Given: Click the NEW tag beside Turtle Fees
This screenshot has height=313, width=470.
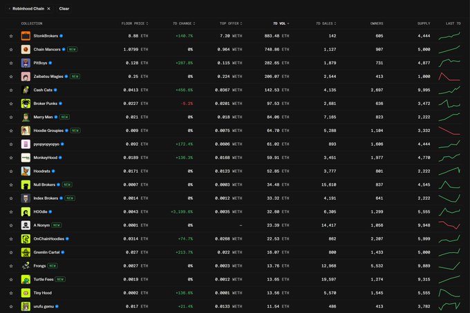Looking at the screenshot, I should pos(60,279).
